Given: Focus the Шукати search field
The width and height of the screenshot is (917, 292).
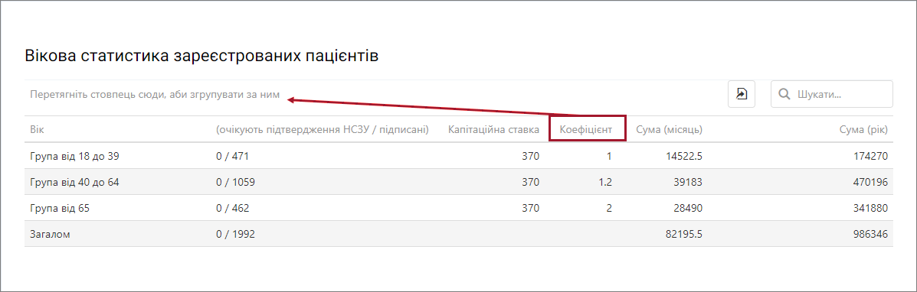Looking at the screenshot, I should (832, 94).
